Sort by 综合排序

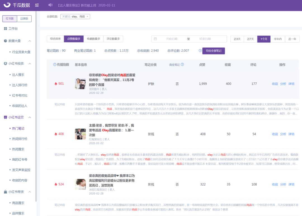[x=55, y=39]
